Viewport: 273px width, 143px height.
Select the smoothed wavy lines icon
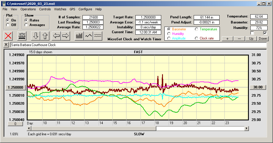[97, 36]
